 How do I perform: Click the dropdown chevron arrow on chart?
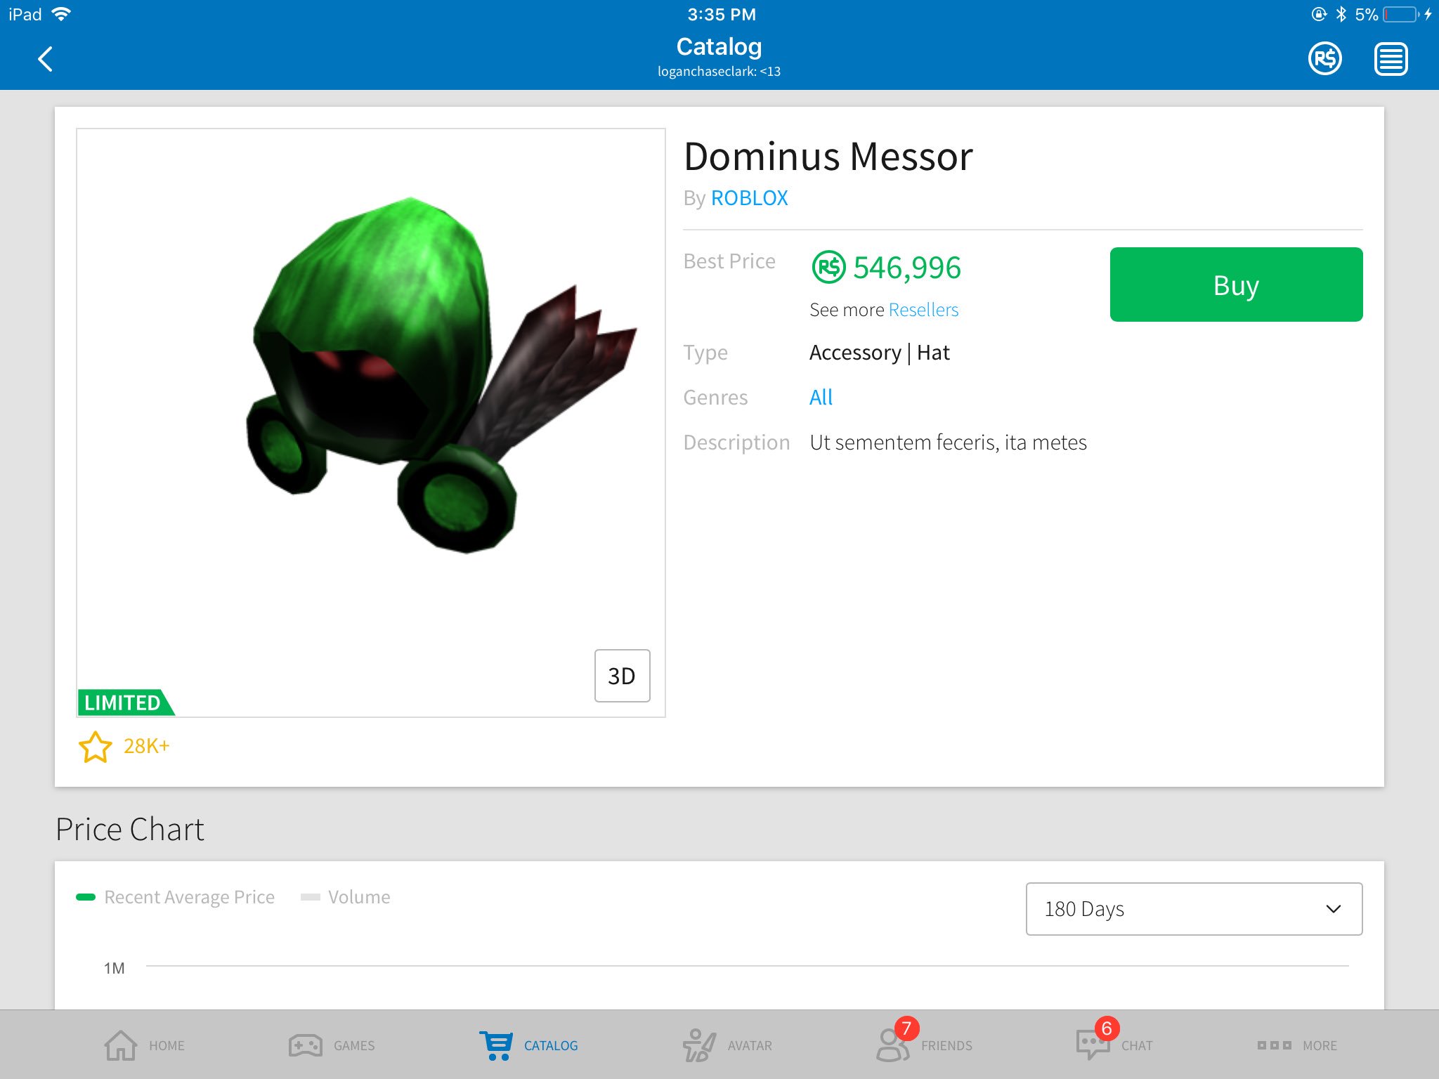point(1333,909)
